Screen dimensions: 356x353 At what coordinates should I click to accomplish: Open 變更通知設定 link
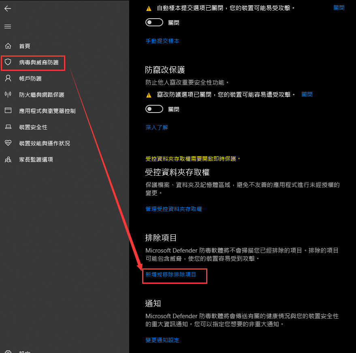(162, 340)
